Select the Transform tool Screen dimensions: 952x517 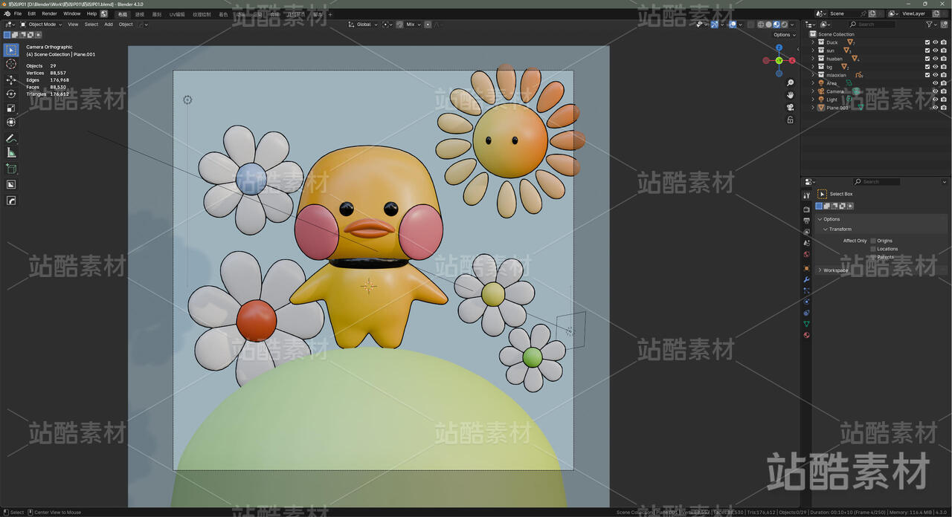pyautogui.click(x=11, y=122)
